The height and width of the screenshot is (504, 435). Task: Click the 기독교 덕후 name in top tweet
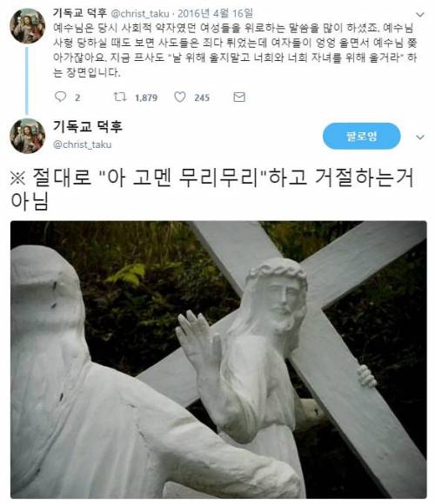(80, 13)
